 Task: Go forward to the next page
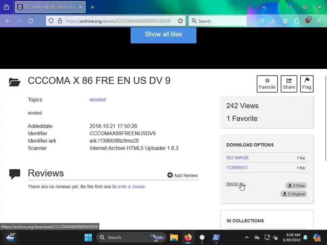[x=19, y=21]
